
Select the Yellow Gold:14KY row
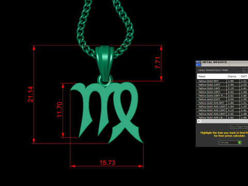click(223, 88)
